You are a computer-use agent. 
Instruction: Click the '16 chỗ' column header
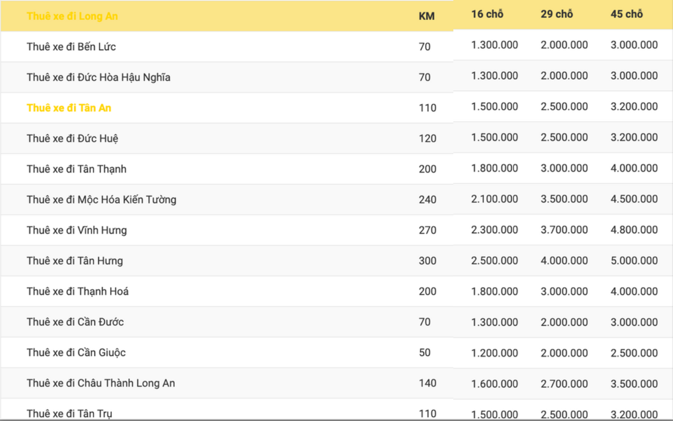pos(487,14)
